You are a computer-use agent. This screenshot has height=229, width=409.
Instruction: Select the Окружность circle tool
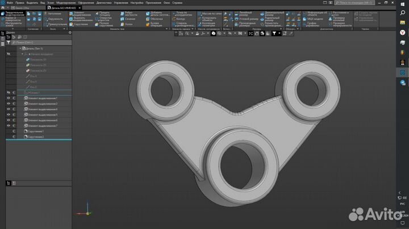[53, 19]
